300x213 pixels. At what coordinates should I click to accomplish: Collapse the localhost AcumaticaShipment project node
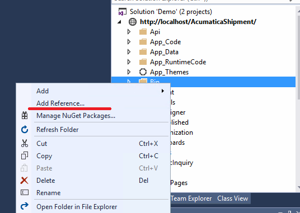coord(119,22)
